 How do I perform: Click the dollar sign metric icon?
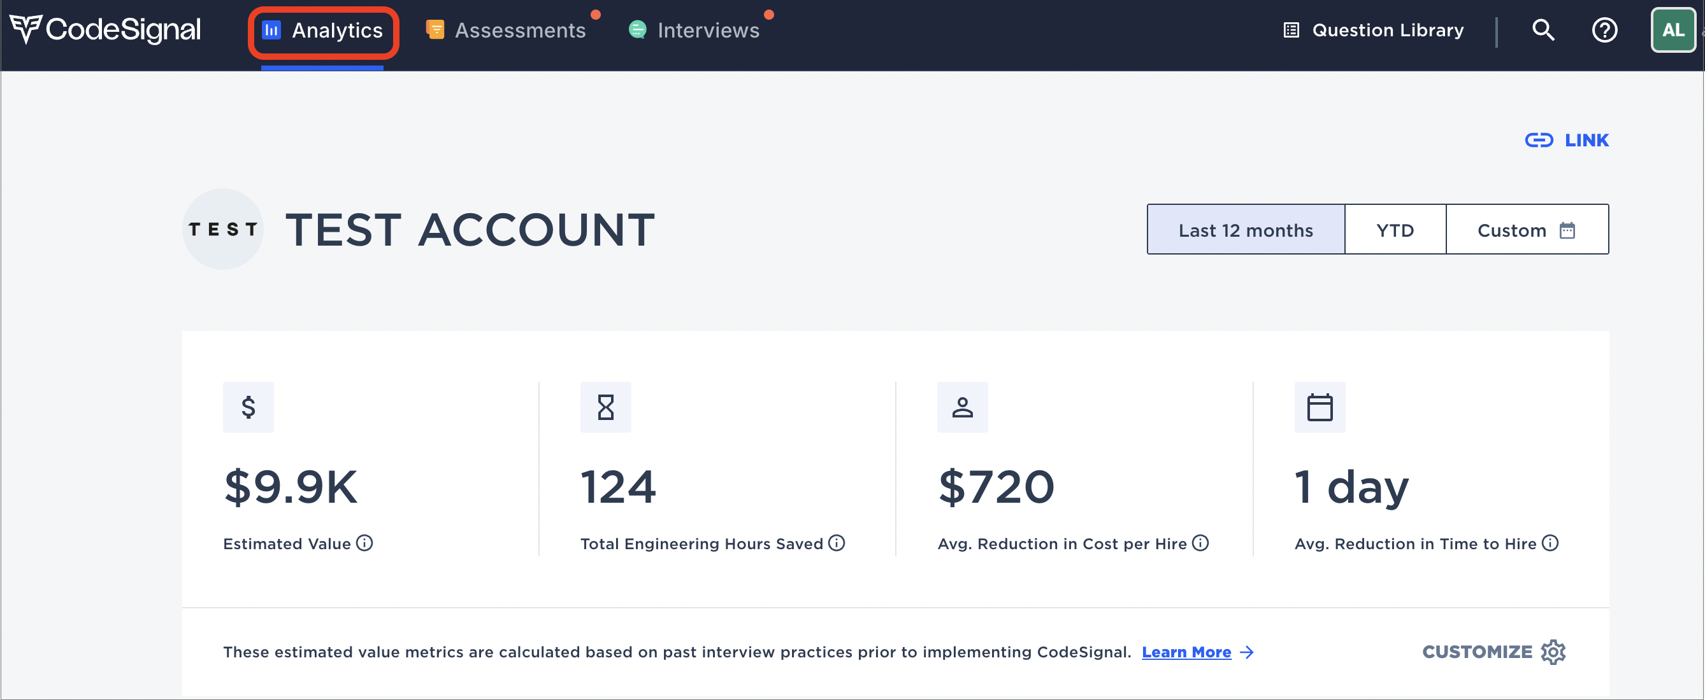[248, 407]
